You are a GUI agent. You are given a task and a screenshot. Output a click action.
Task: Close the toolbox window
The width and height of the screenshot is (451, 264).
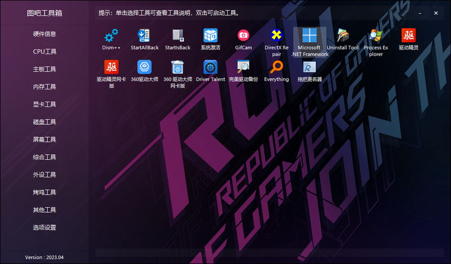coord(436,13)
